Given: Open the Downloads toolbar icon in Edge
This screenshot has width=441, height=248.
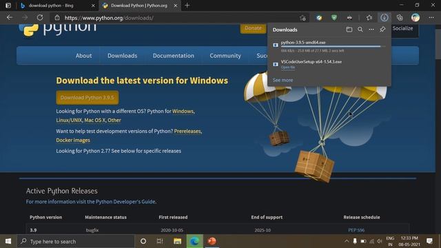Looking at the screenshot, I should pos(384,18).
